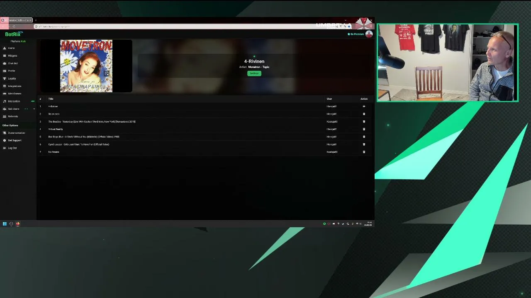531x298 pixels.
Task: Open the Chat Bot section
Action: (12, 63)
